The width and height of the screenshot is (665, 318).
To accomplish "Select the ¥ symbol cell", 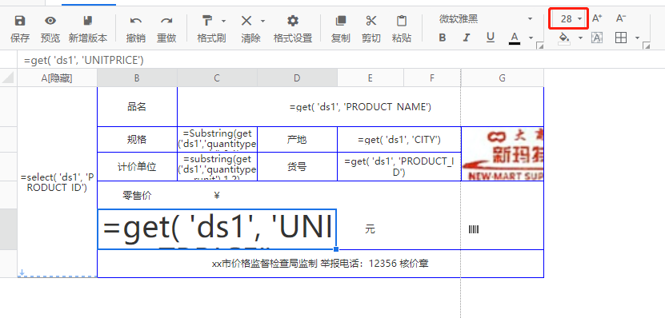I will point(217,195).
